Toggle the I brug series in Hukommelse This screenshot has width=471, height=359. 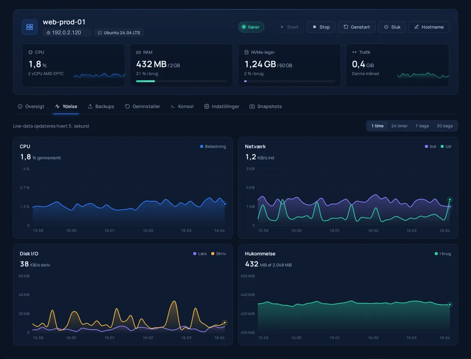point(443,254)
